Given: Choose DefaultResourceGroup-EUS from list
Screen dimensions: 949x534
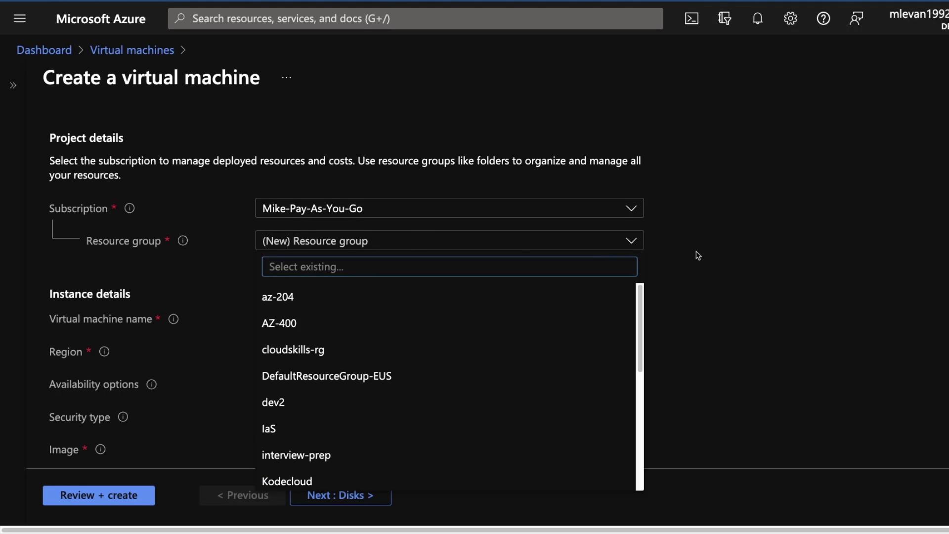Looking at the screenshot, I should (326, 376).
